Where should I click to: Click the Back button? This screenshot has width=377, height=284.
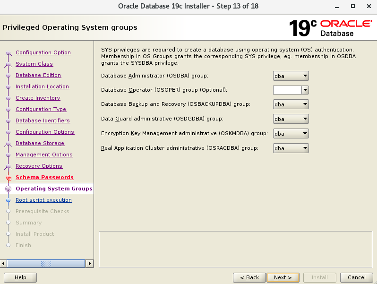[x=249, y=277]
